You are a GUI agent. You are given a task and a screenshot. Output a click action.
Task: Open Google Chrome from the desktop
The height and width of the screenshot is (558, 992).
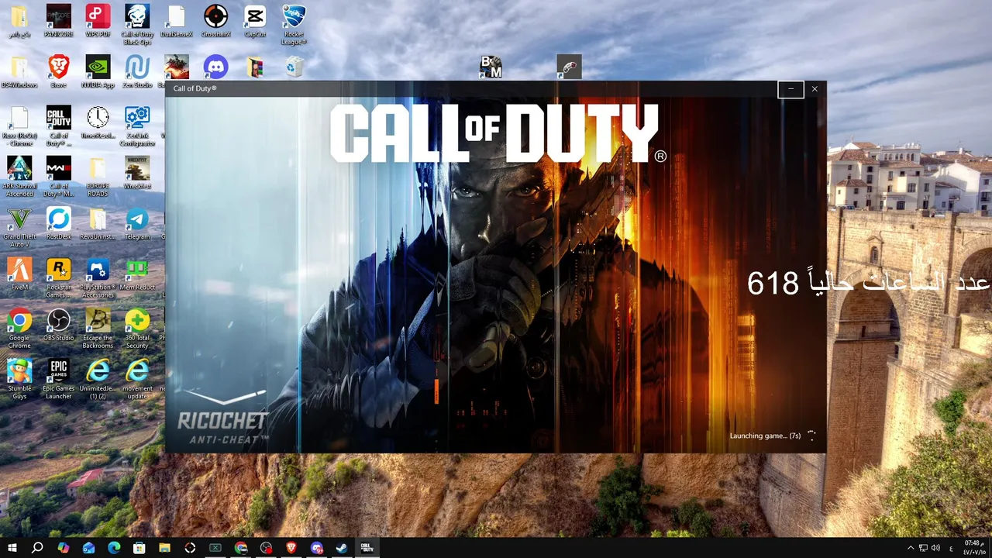19,328
